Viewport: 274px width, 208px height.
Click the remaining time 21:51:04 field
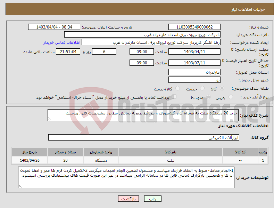tap(68, 51)
